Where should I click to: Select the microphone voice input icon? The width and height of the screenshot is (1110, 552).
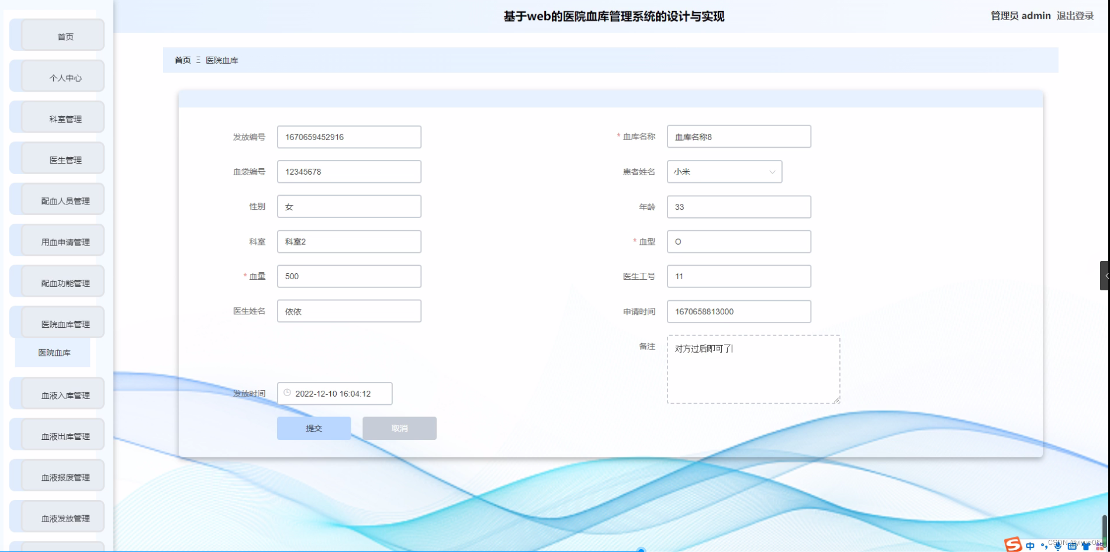coord(1057,546)
